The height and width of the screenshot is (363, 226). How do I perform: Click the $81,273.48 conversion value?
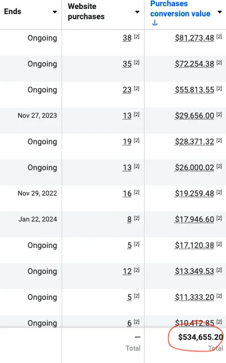click(194, 38)
